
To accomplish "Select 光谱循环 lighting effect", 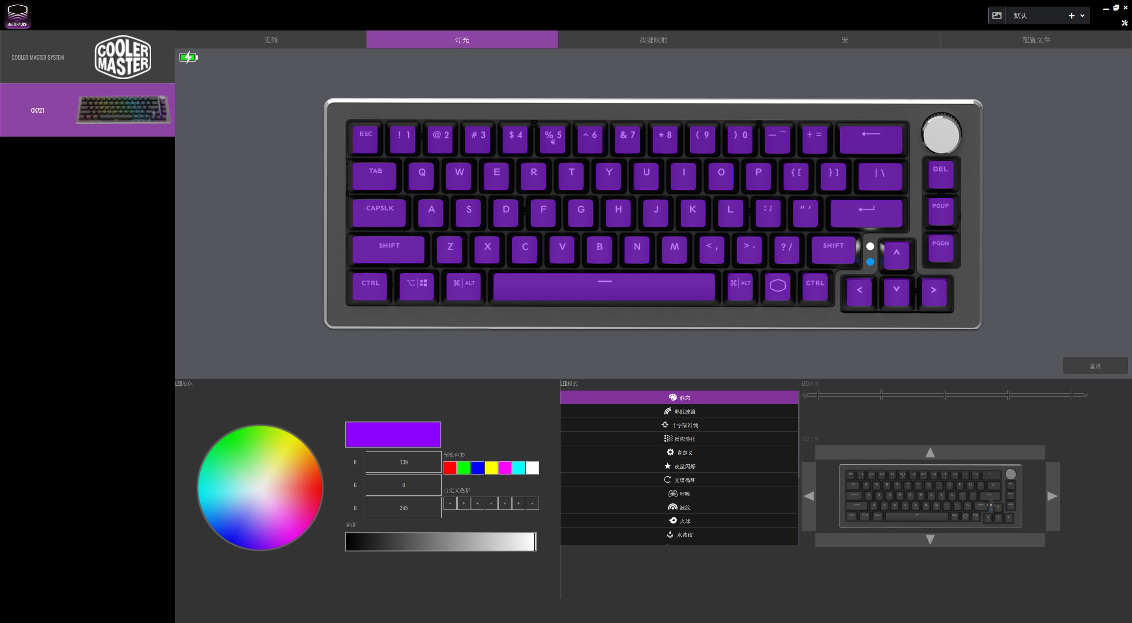I will tap(678, 479).
